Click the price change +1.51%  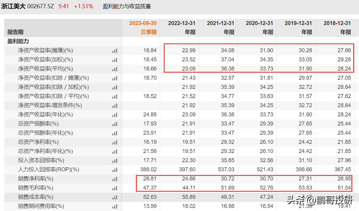(x=84, y=6)
